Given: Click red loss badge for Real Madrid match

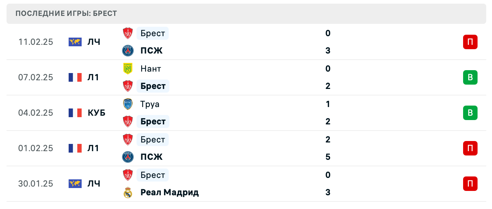Looking at the screenshot, I should pos(470,184).
